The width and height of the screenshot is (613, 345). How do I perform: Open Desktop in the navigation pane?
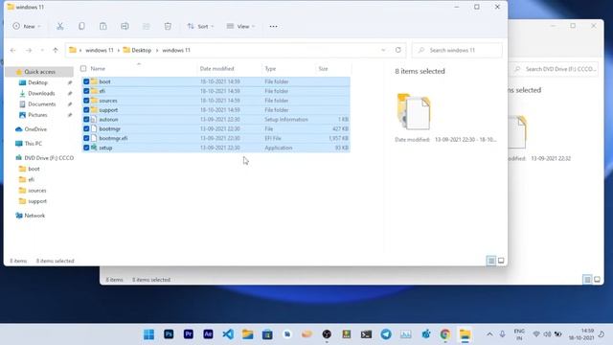coord(38,82)
